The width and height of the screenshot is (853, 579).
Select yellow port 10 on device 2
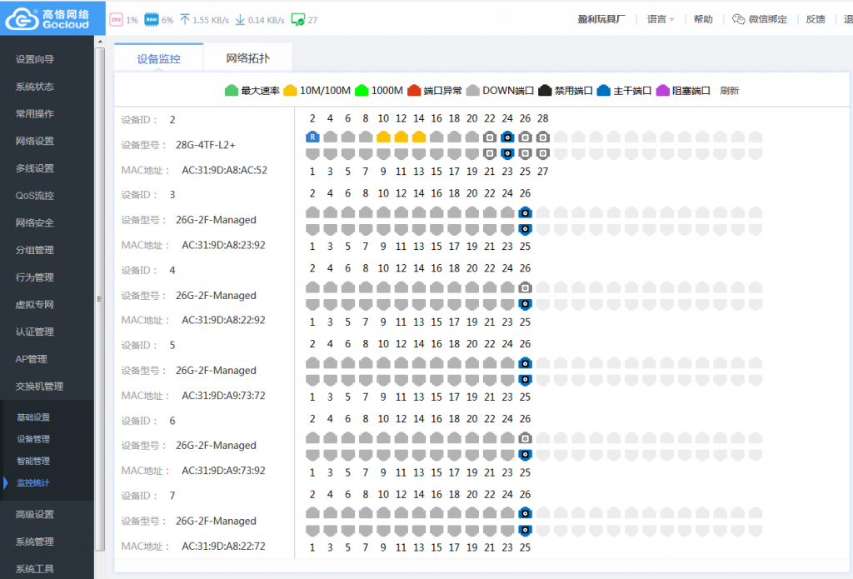[x=383, y=137]
